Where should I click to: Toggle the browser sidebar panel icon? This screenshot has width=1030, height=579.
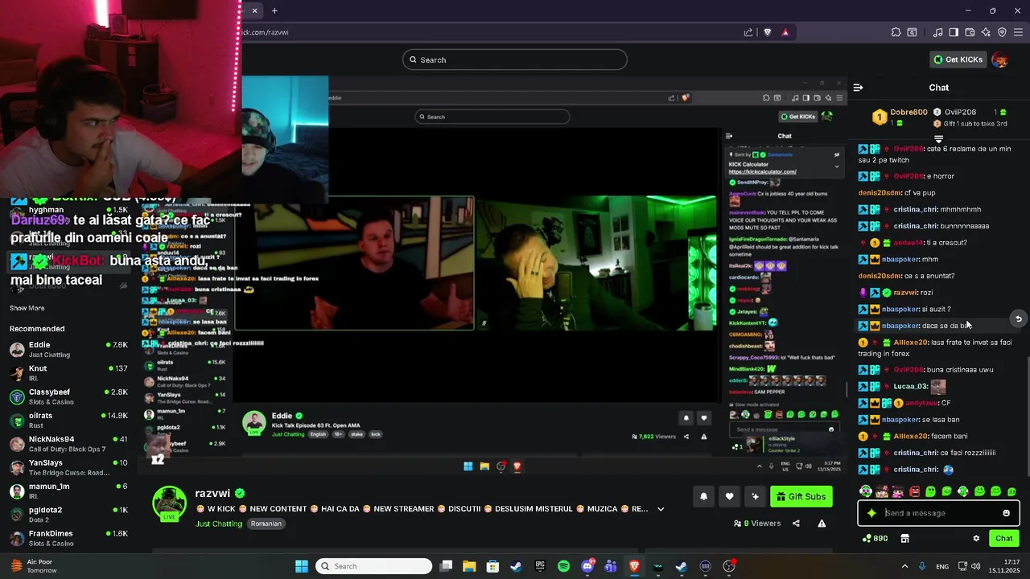(x=954, y=32)
